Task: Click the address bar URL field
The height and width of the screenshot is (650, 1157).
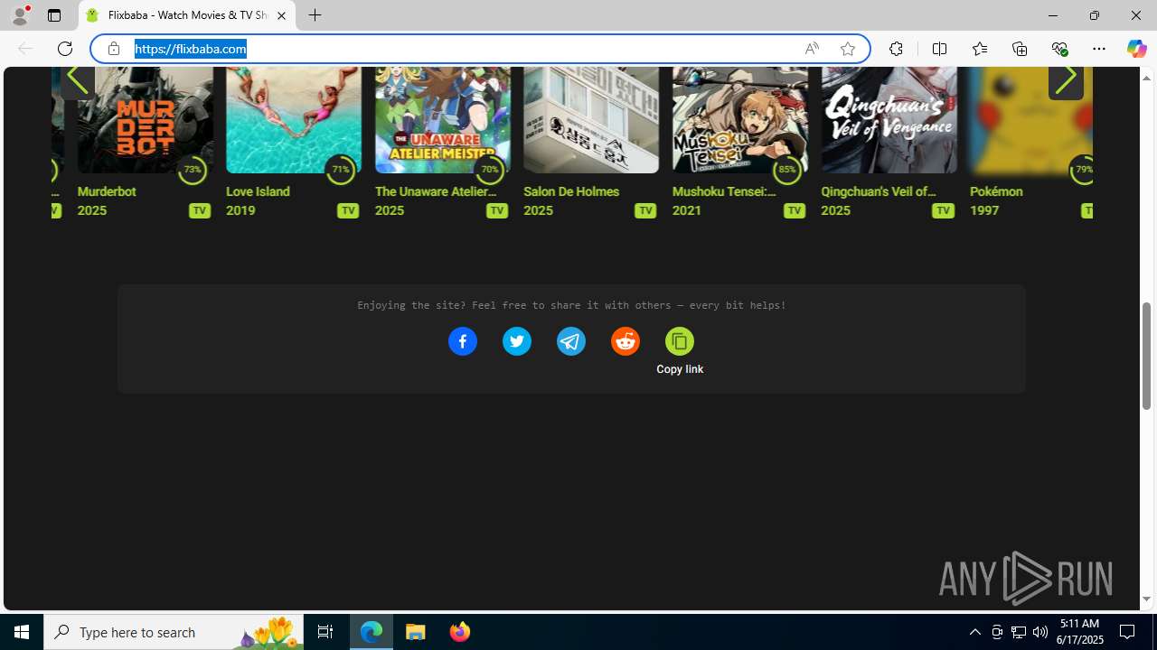Action: pos(461,49)
